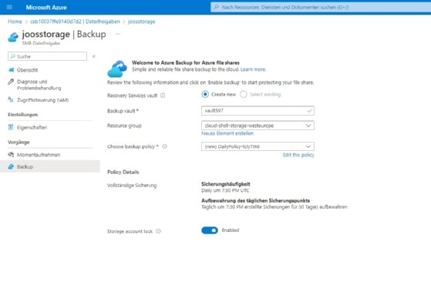Click the Momentaufnahmen snapshot icon
The width and height of the screenshot is (431, 302).
pos(11,155)
